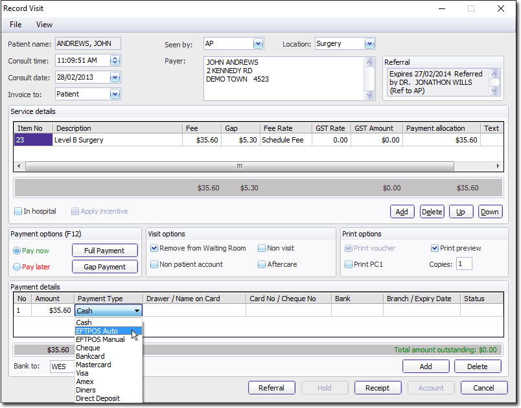Image resolution: width=521 pixels, height=408 pixels.
Task: Open the Seen by dropdown
Action: click(x=258, y=44)
